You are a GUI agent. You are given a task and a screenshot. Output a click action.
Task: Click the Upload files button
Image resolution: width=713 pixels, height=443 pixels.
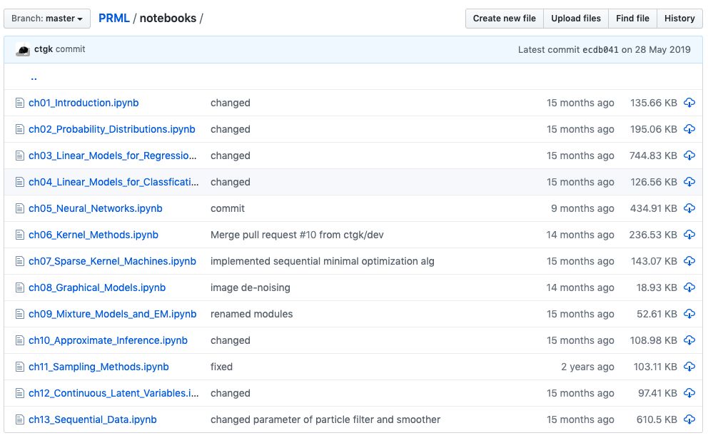click(x=575, y=19)
